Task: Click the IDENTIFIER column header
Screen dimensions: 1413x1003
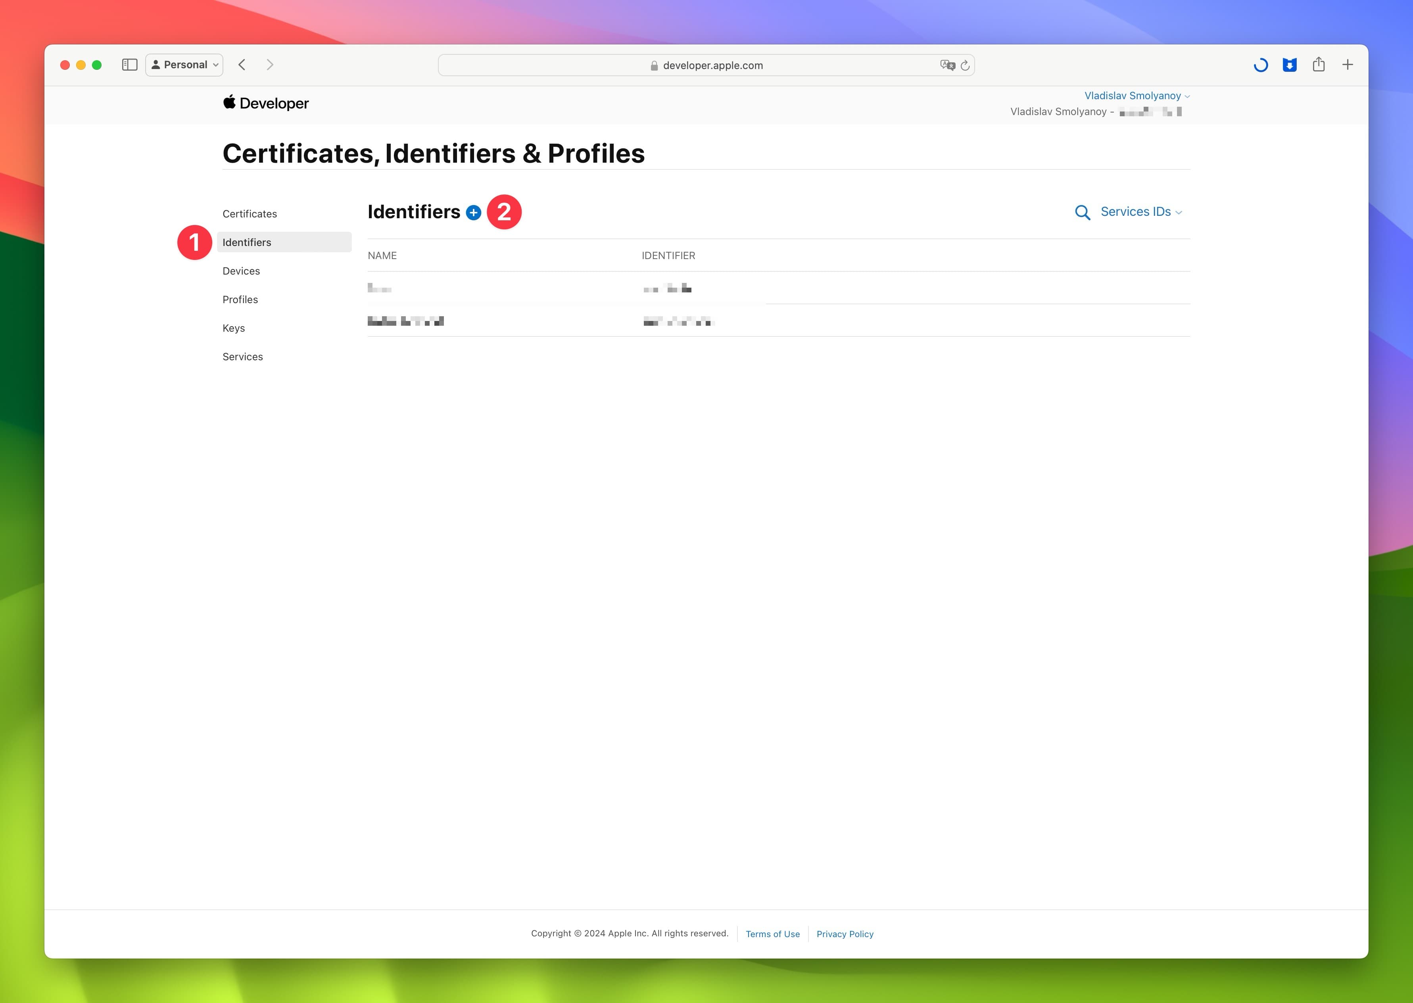Action: [x=668, y=256]
